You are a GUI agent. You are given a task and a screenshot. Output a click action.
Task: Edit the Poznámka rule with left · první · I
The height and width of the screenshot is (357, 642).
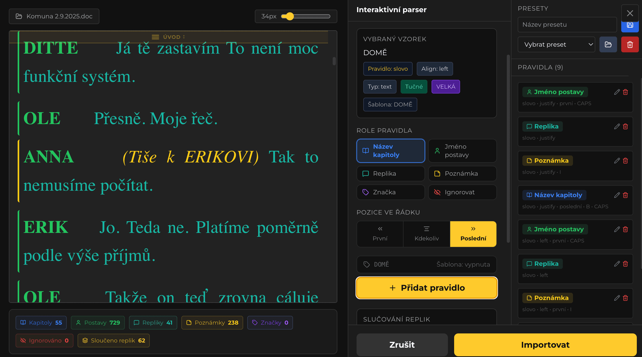[617, 298]
